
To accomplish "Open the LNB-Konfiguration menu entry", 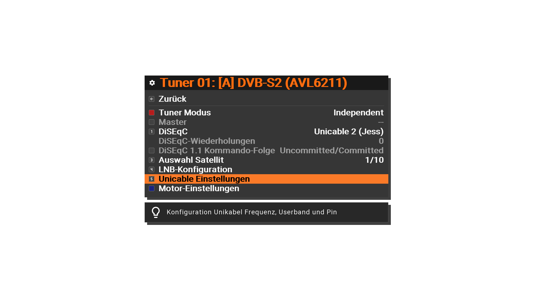I will click(x=266, y=169).
